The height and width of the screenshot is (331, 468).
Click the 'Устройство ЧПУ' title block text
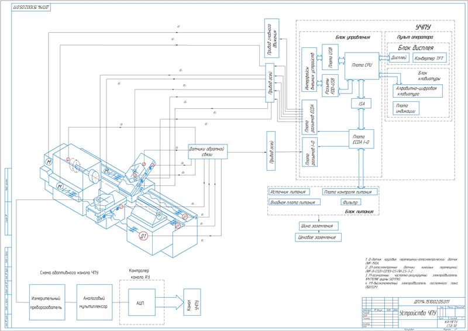(x=418, y=313)
